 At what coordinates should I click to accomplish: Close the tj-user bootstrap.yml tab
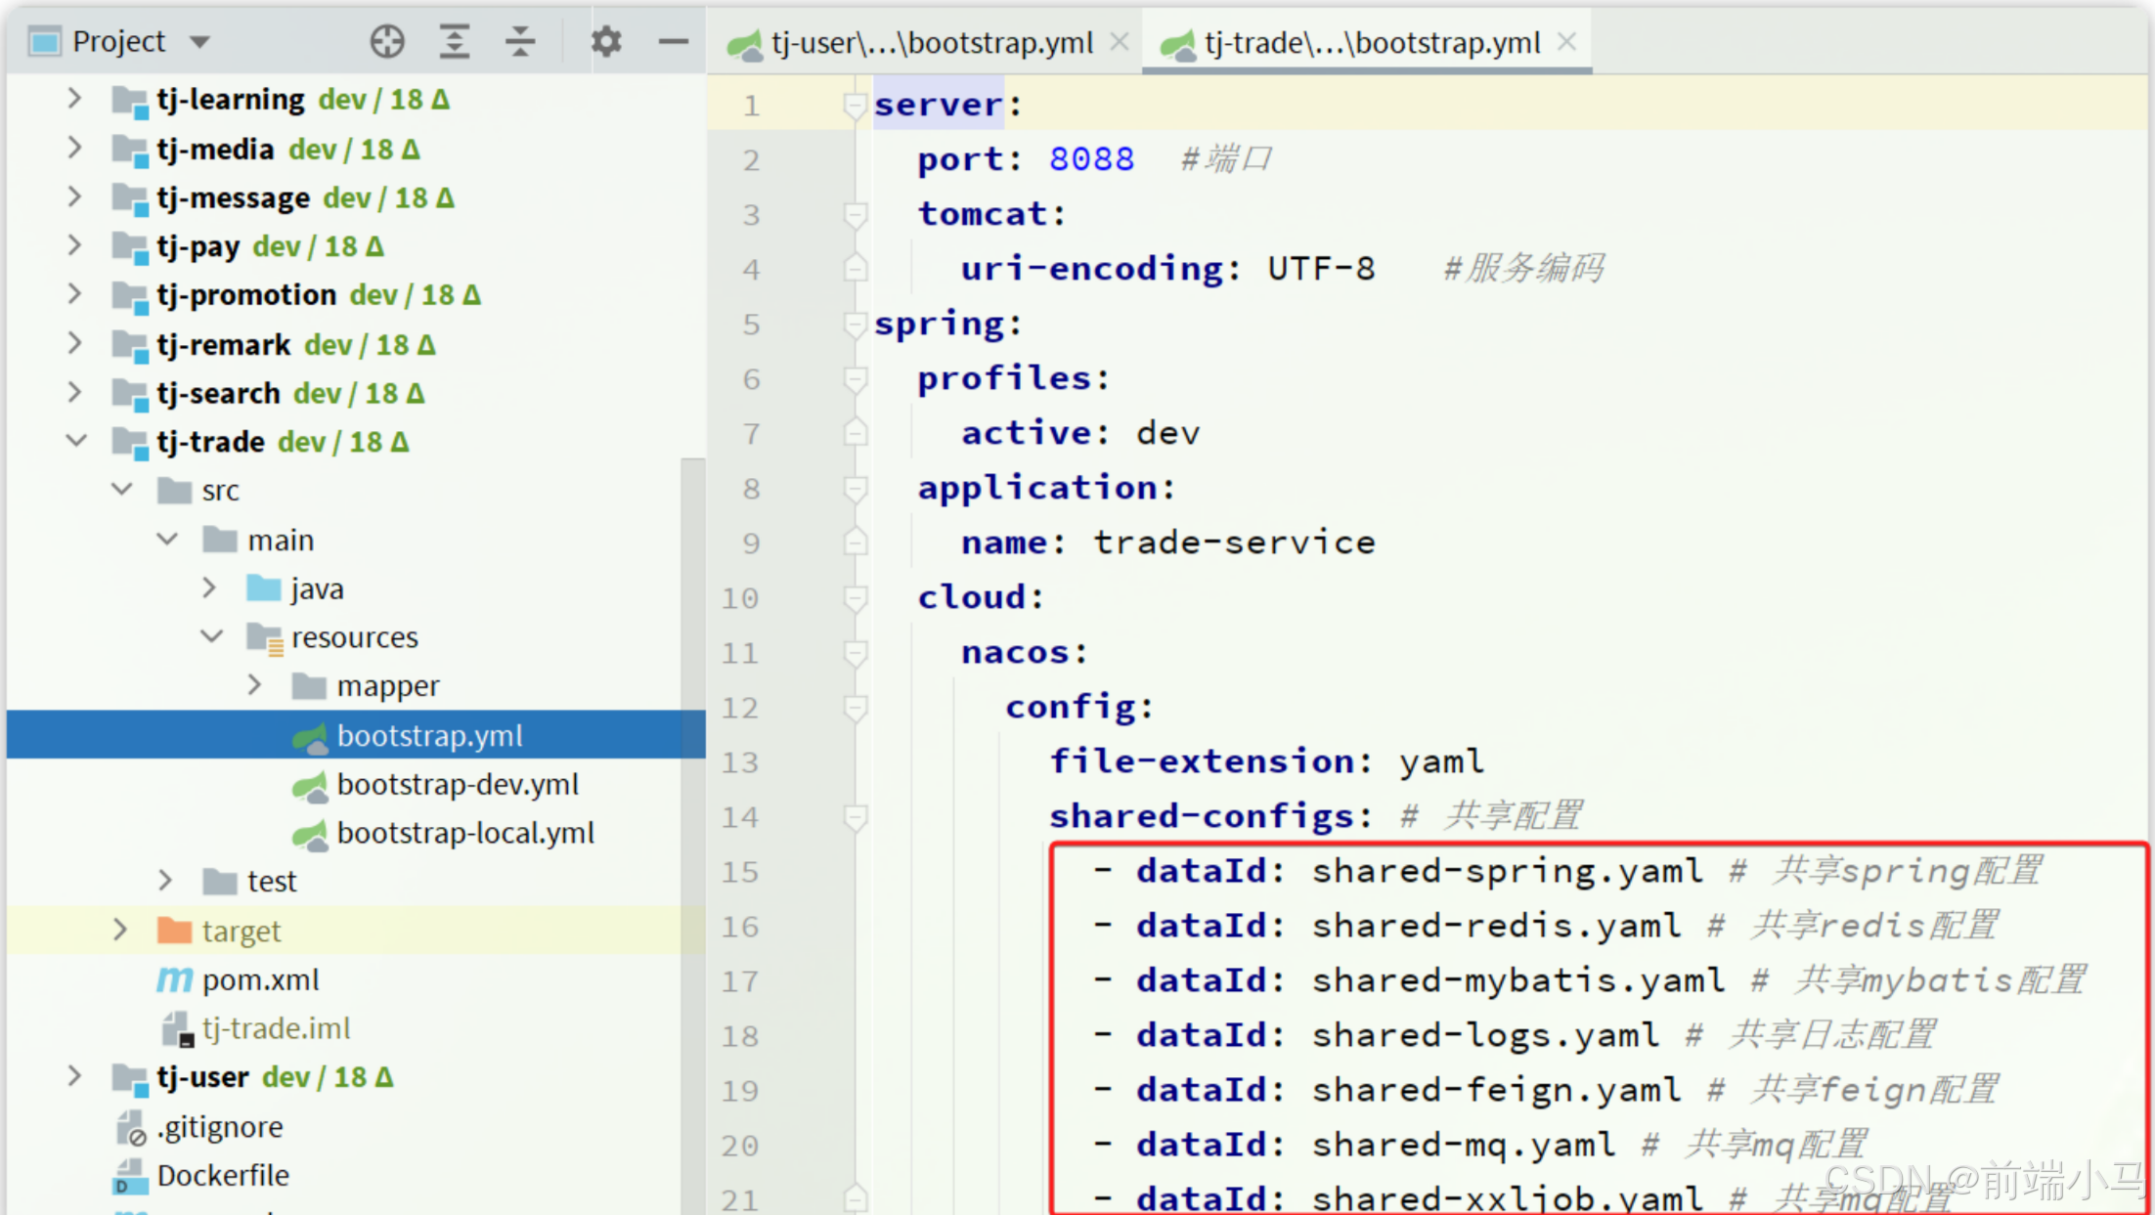[1120, 42]
